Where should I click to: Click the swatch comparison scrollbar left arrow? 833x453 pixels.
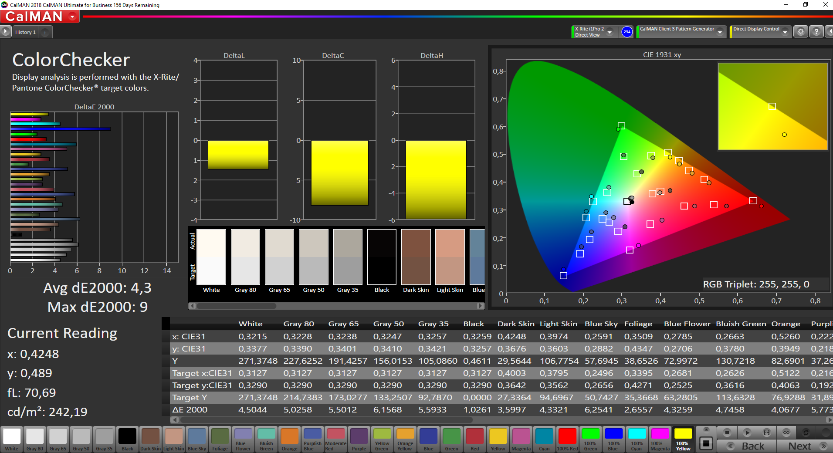[x=192, y=306]
